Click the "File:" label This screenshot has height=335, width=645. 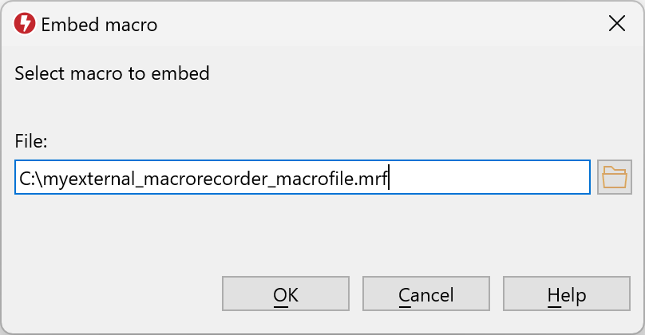[x=31, y=142]
